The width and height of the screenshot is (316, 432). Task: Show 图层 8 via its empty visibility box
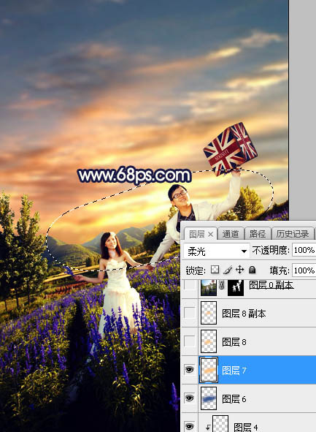coord(190,341)
